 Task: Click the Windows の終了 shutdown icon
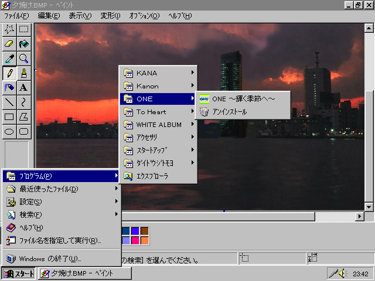(11, 259)
